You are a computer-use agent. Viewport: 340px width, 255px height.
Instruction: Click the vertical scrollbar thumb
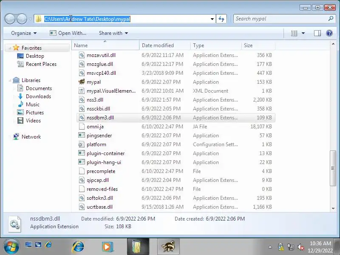coord(333,168)
